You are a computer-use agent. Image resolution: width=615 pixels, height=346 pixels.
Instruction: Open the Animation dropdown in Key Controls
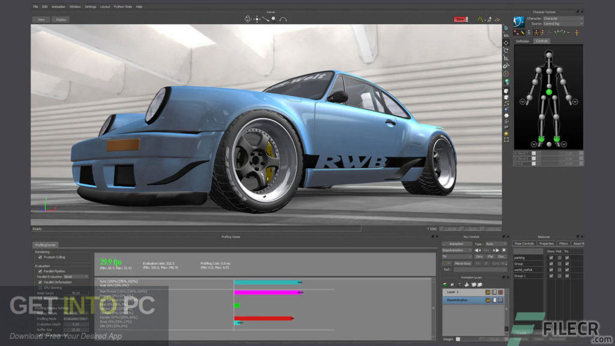point(457,244)
